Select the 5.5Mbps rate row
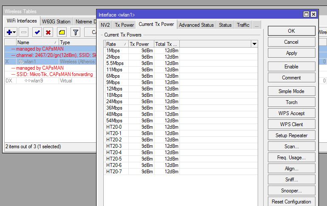327x206 pixels. 181,63
